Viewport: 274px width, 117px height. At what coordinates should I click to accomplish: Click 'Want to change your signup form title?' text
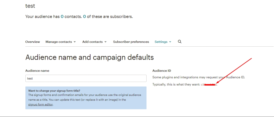pyautogui.click(x=54, y=91)
